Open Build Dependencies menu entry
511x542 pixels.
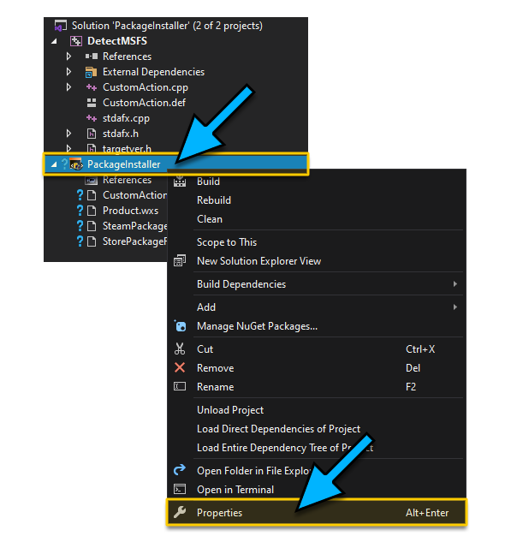(x=241, y=284)
